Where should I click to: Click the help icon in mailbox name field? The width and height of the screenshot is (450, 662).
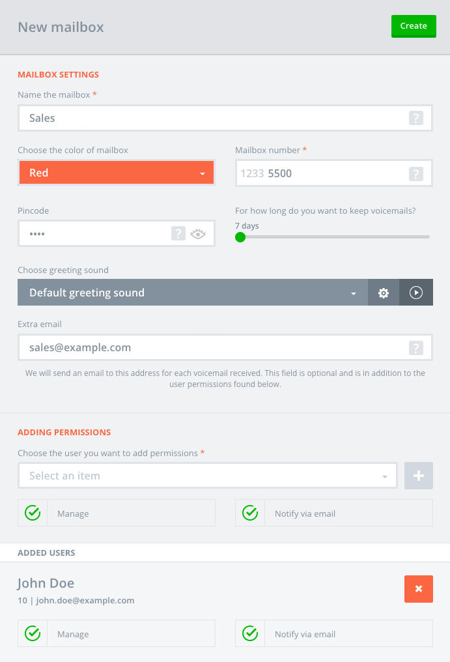pos(416,118)
